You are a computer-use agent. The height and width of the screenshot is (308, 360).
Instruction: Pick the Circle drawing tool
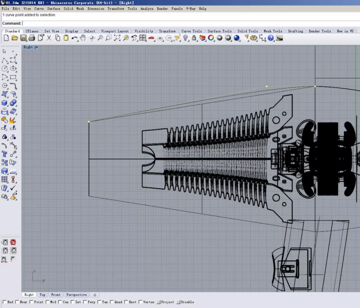(x=5, y=68)
